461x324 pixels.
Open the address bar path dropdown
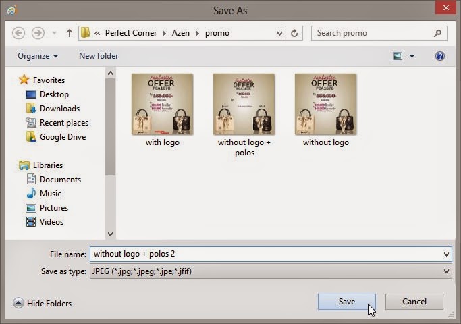[x=279, y=33]
